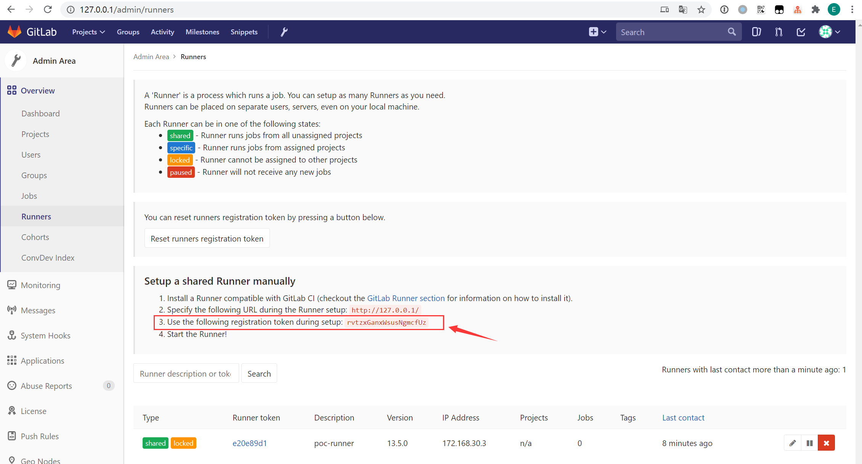Click the registration token rvtzxGanxWsusNgmcfUz

click(x=387, y=322)
